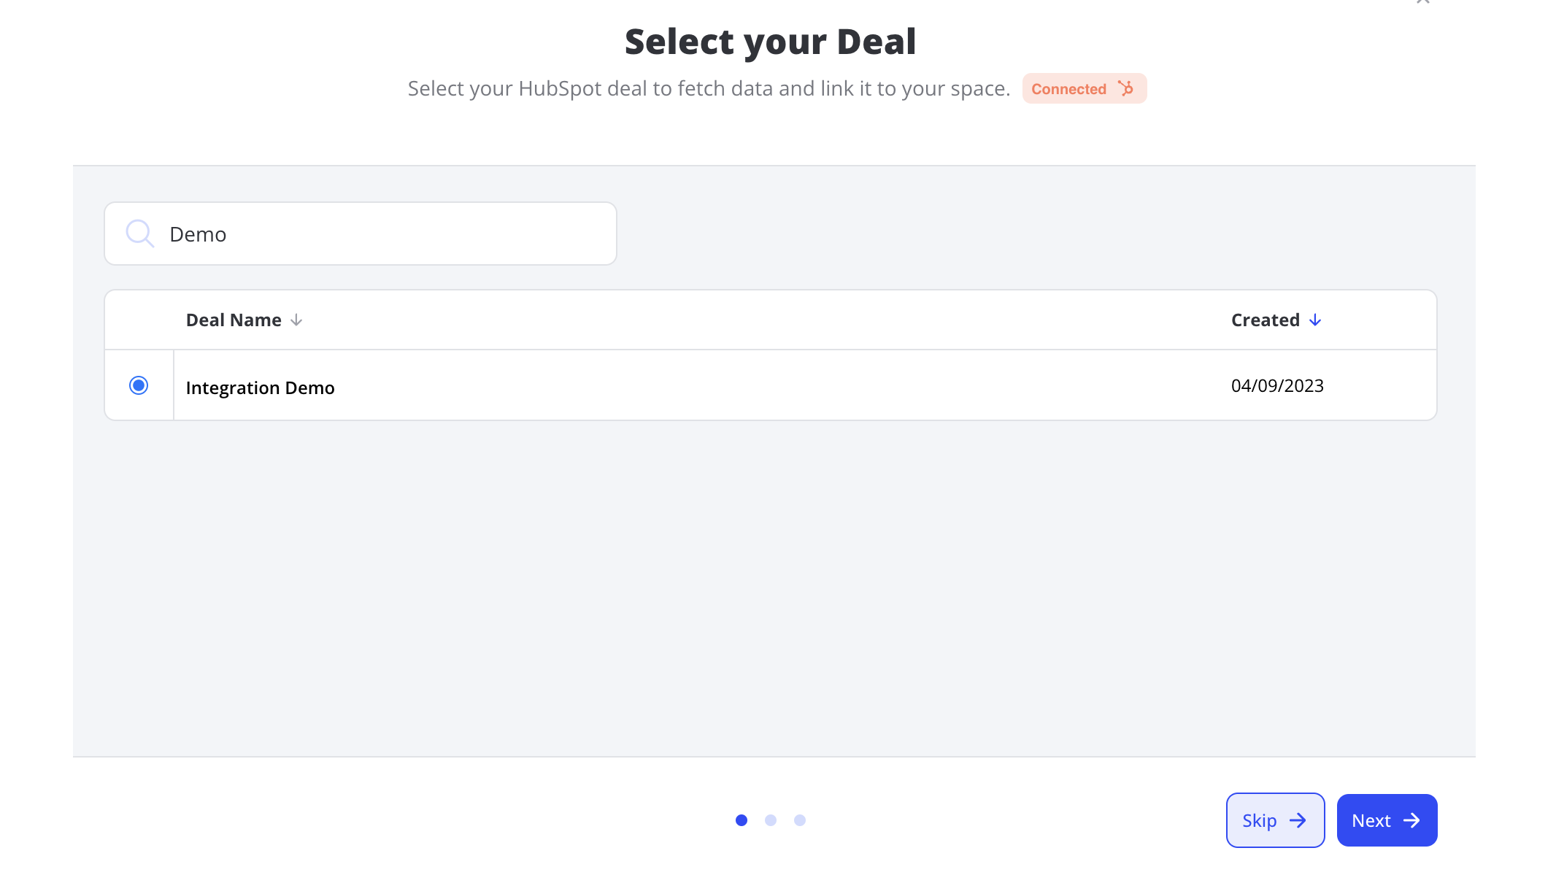Select the Integration Demo radio button
Screen dimensions: 1556x875
(139, 385)
